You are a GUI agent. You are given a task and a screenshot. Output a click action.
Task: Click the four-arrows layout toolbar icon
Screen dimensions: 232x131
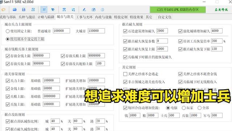click(73, 10)
